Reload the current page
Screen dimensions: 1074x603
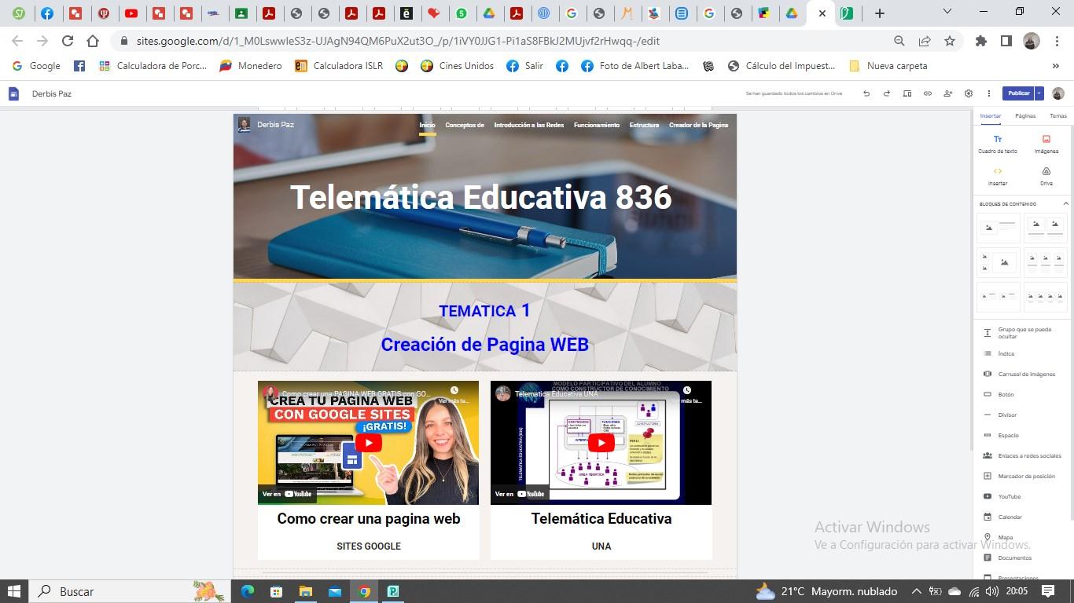pos(68,41)
